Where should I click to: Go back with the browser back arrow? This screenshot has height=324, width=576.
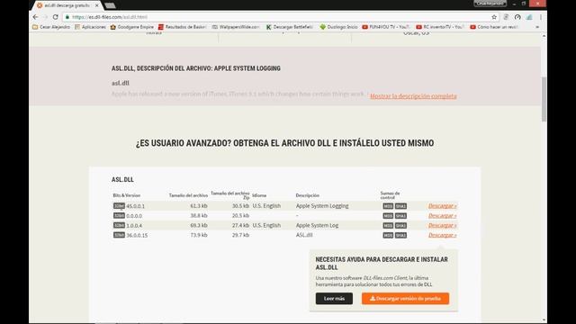click(36, 17)
